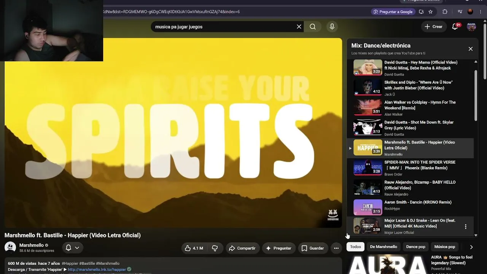This screenshot has width=487, height=274.
Task: Select the Dance pop chip
Action: 416,247
